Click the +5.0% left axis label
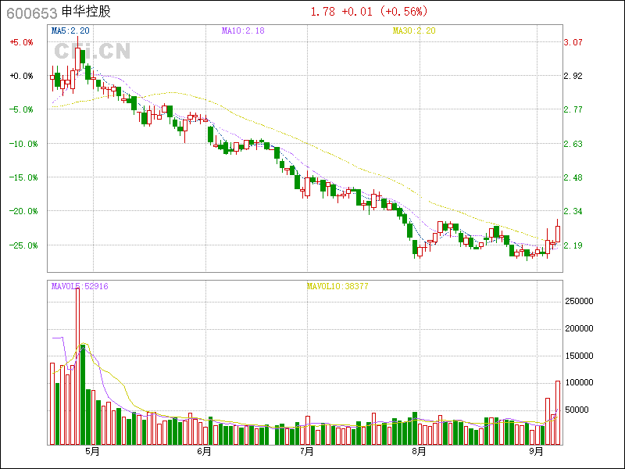 [21, 42]
